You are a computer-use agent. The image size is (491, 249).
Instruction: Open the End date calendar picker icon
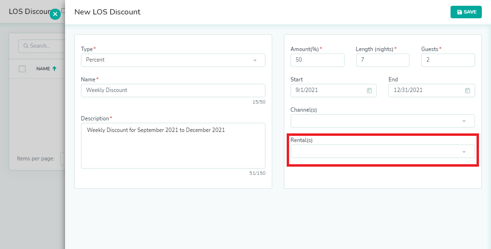coord(467,91)
